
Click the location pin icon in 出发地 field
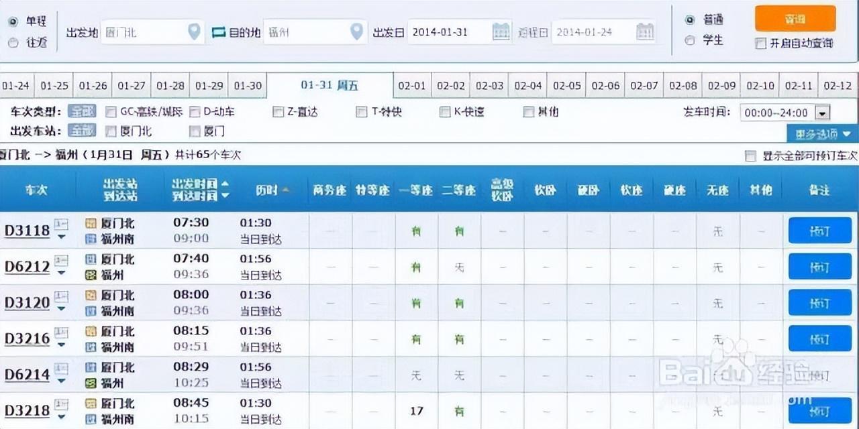tap(194, 32)
